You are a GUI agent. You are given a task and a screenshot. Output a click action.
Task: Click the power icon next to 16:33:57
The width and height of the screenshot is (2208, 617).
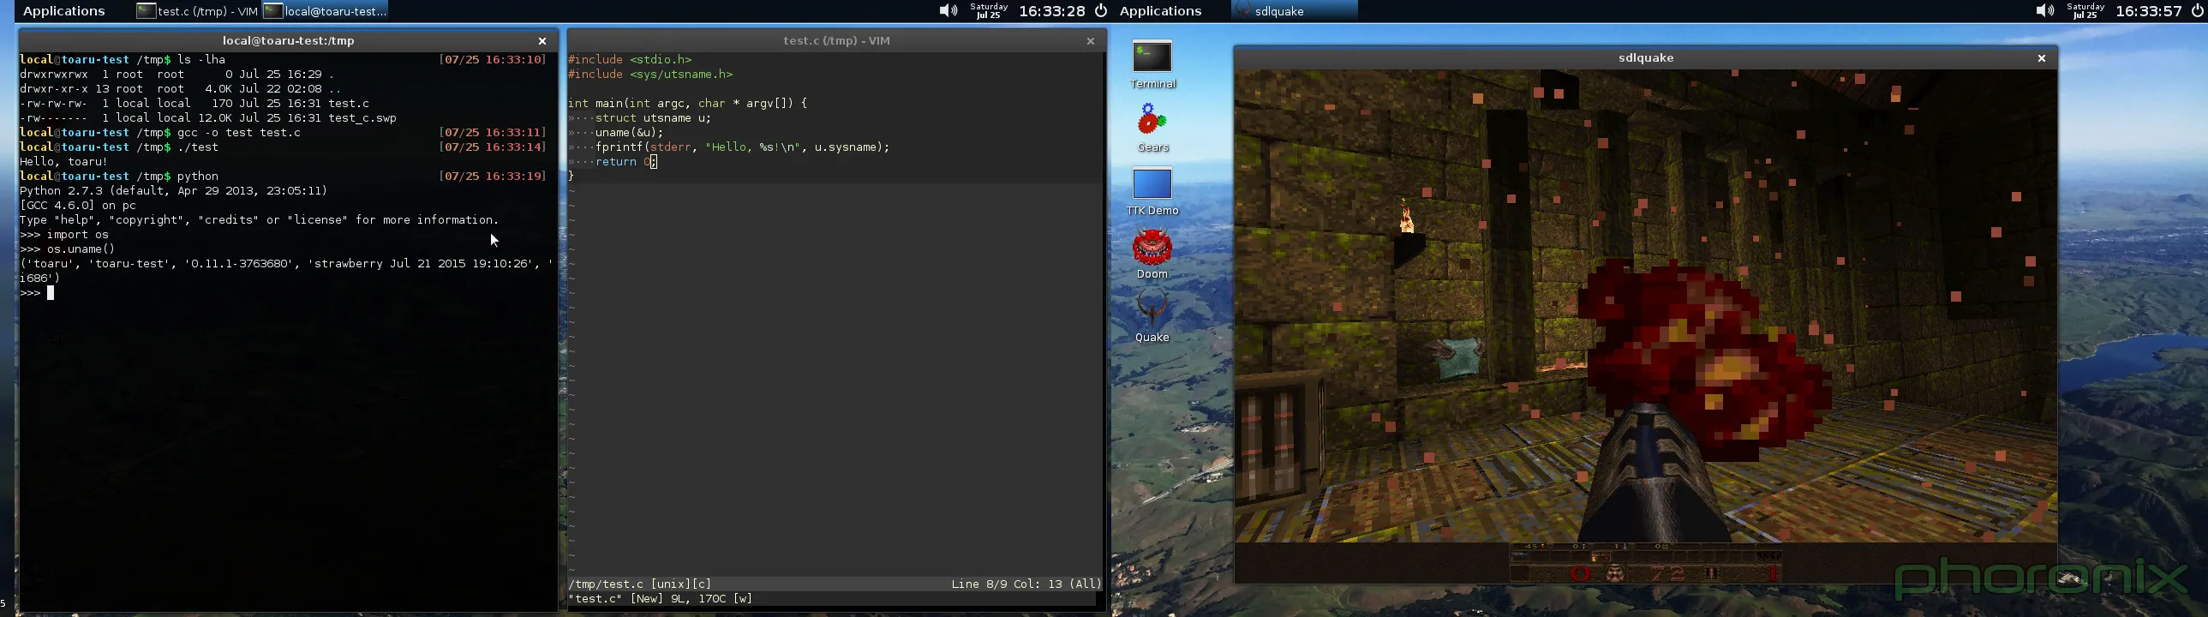[x=2198, y=11]
